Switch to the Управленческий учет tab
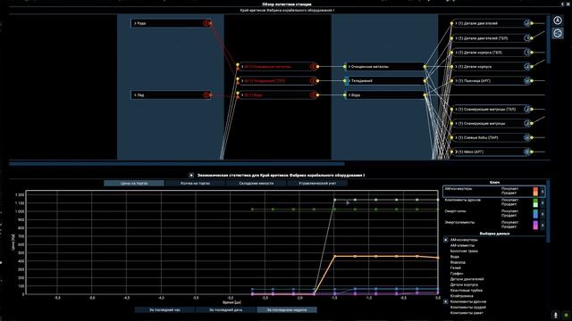 317,184
